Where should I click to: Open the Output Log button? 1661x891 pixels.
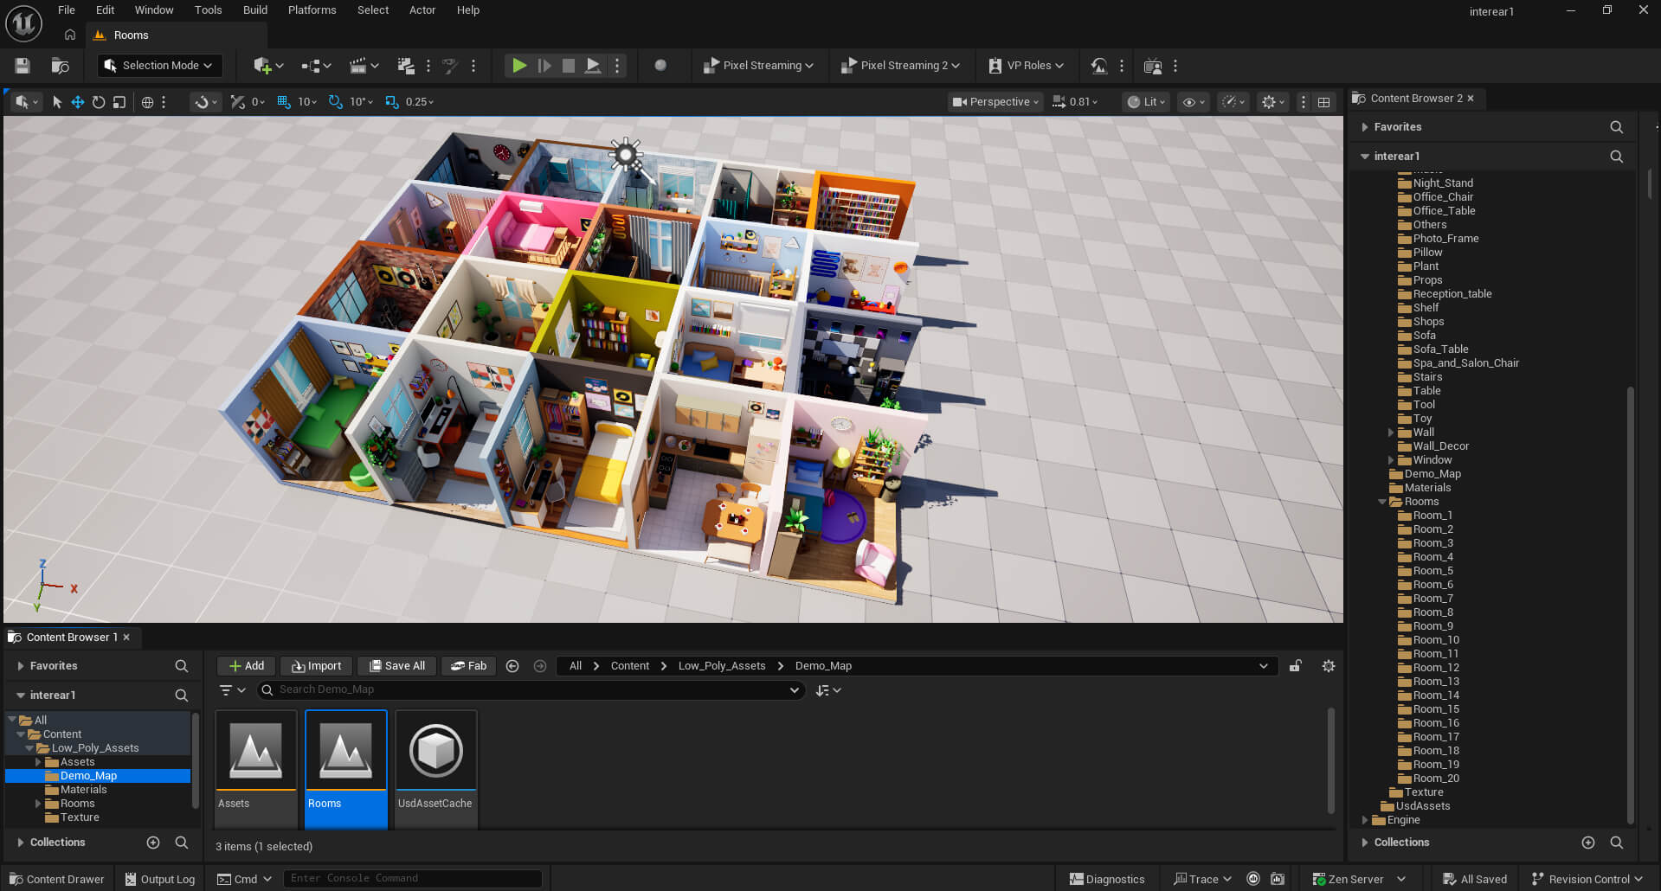point(159,879)
